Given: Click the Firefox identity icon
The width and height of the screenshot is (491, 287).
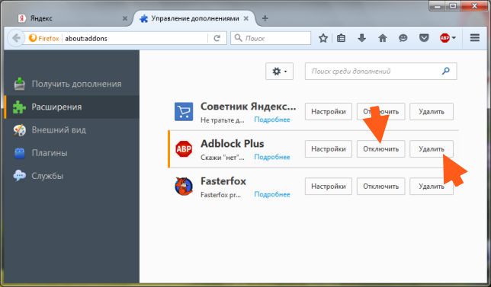Looking at the screenshot, I should (33, 38).
